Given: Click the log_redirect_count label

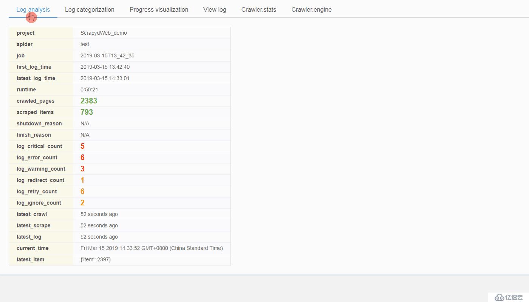Looking at the screenshot, I should coord(40,180).
